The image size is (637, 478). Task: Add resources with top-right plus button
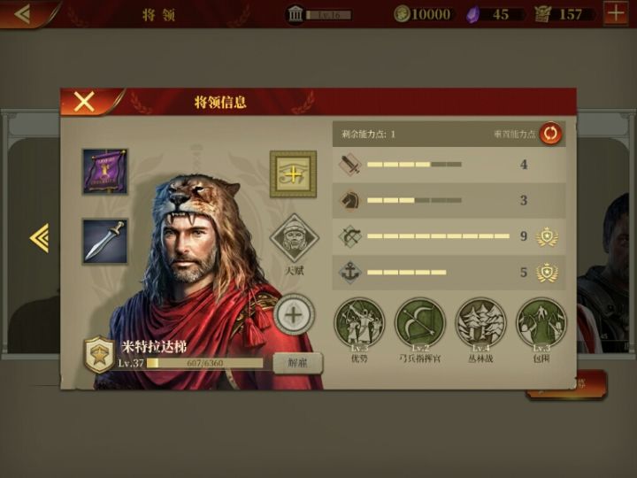point(616,14)
